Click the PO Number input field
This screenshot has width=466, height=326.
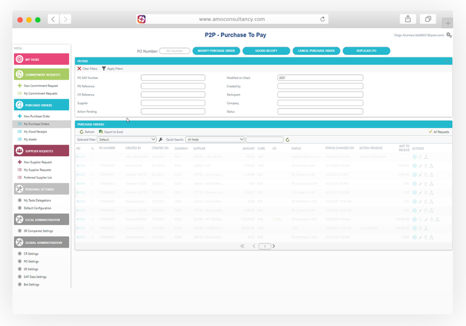click(175, 51)
